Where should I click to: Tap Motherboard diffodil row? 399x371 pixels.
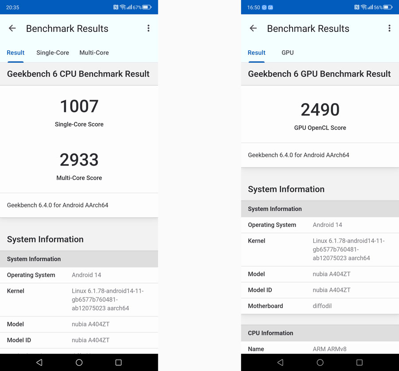coord(320,306)
